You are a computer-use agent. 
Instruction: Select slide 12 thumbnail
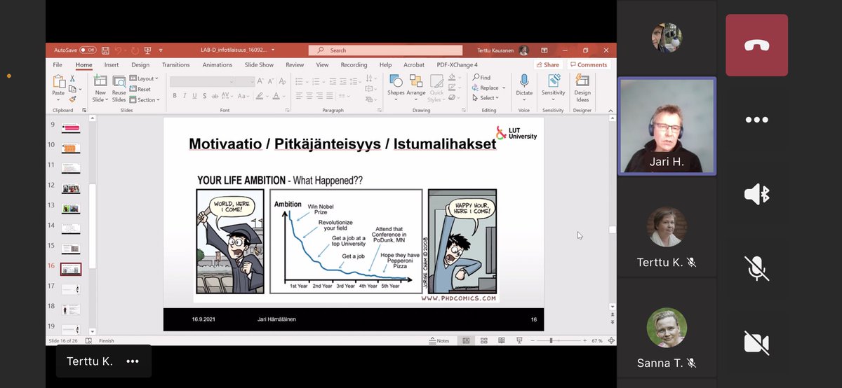pyautogui.click(x=71, y=188)
